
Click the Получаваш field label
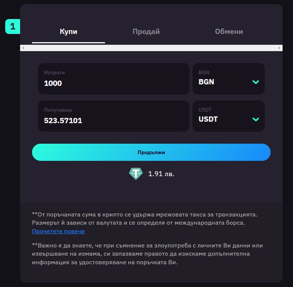coord(58,110)
